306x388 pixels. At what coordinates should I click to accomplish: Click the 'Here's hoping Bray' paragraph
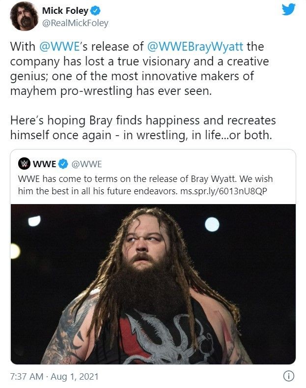[x=143, y=128]
